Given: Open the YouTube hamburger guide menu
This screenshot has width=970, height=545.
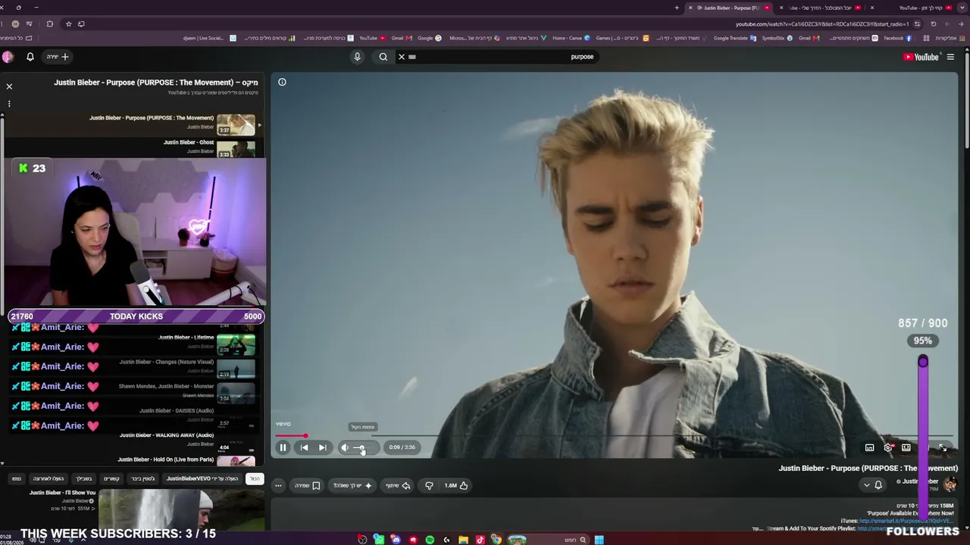Looking at the screenshot, I should coord(950,57).
